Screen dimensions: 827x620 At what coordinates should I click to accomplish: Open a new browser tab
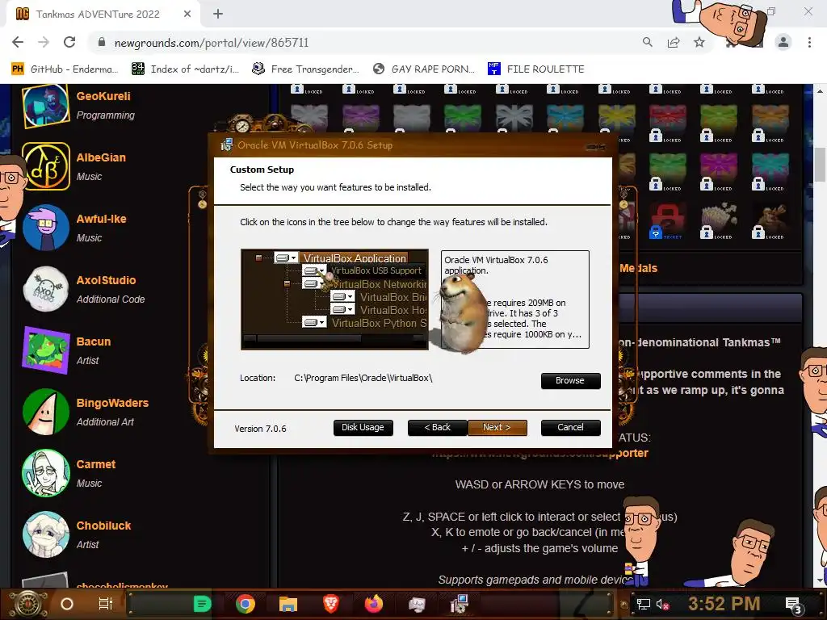pyautogui.click(x=218, y=15)
